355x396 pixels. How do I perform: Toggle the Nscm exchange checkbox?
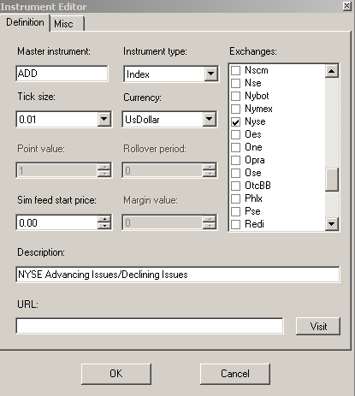235,70
